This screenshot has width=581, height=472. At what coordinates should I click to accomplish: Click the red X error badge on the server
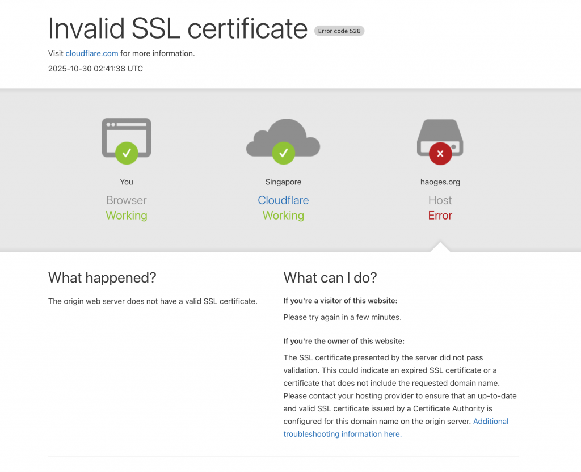[x=440, y=153]
